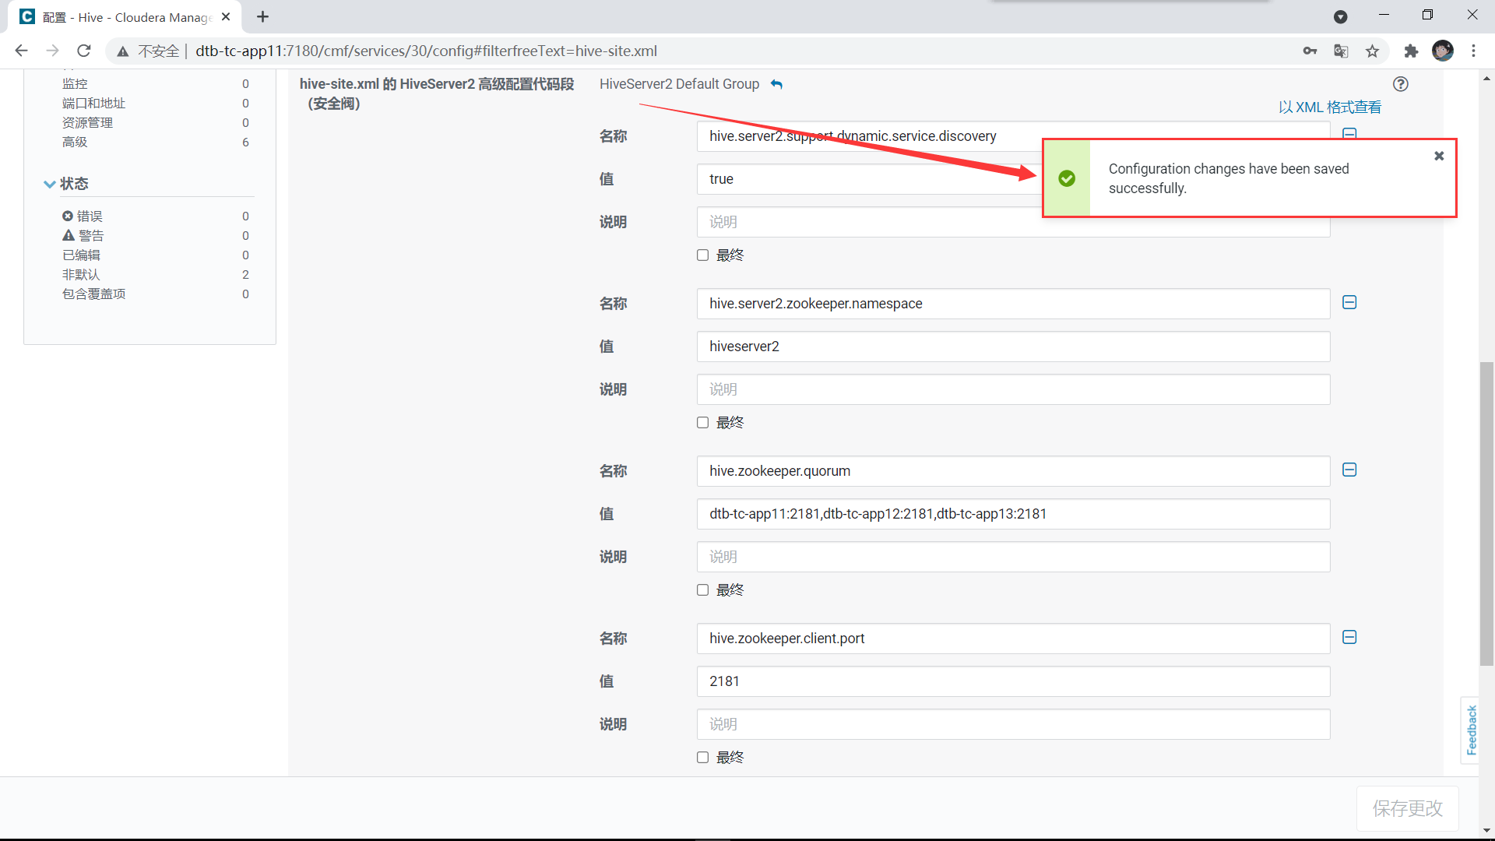This screenshot has height=841, width=1495.
Task: Select the 端口和地址 category filter
Action: point(93,103)
